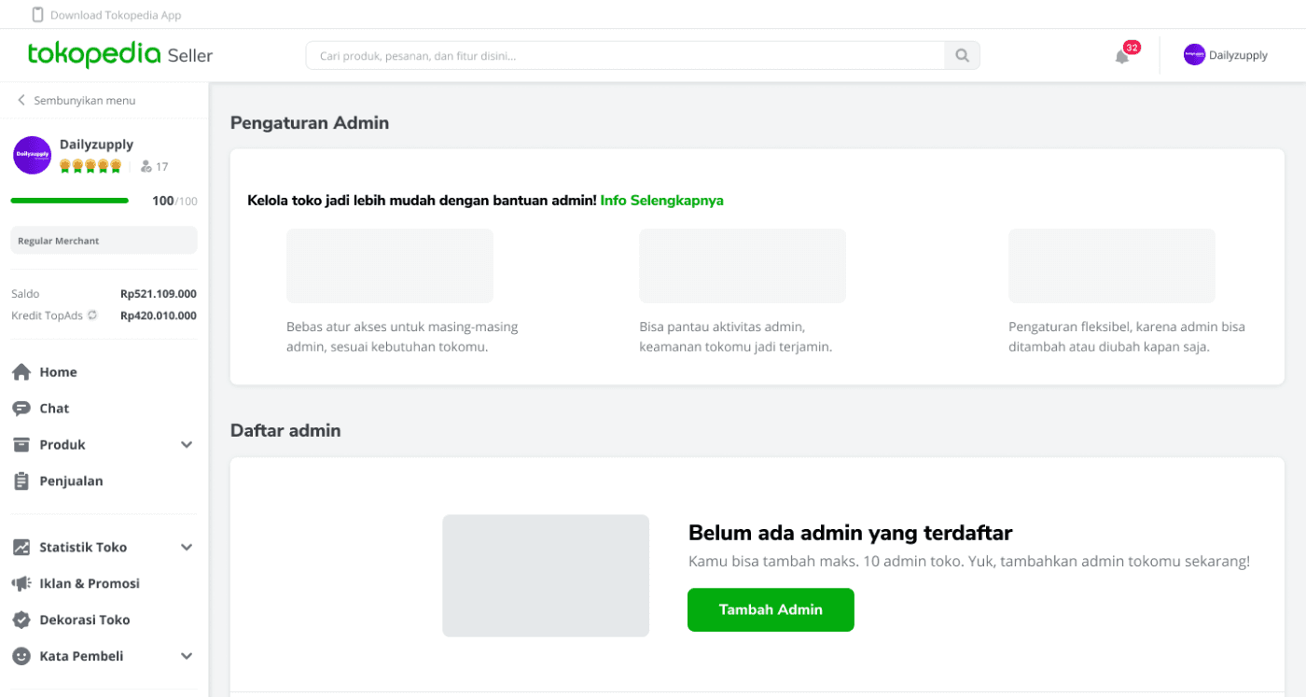Click the Dekorasi Toko badge icon
The image size is (1306, 697).
(21, 620)
